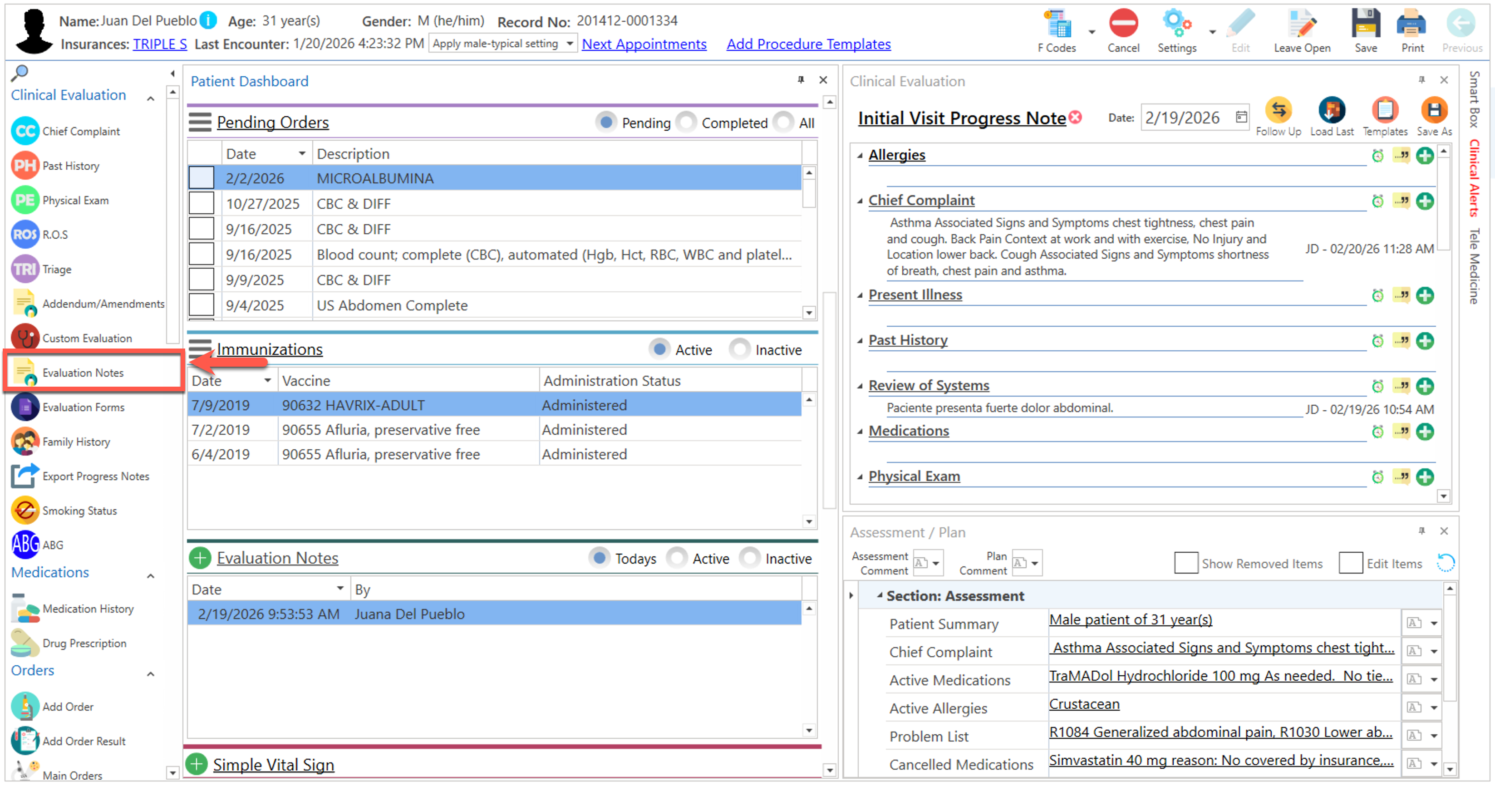Tick the checkbox for the MICROALBUMINA order
Screen dimensions: 1495x786
(202, 177)
